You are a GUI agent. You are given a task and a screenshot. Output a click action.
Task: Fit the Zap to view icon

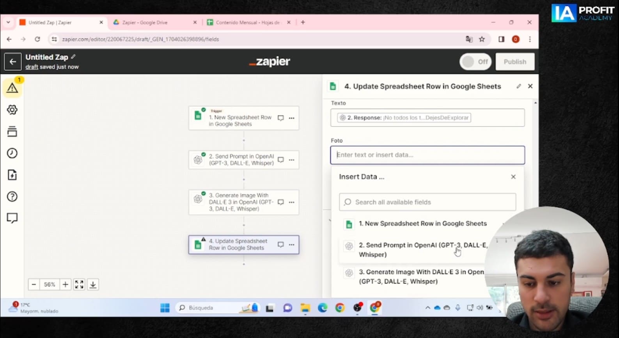pos(79,285)
